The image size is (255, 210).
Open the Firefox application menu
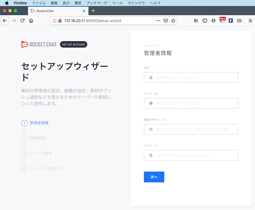click(20, 3)
